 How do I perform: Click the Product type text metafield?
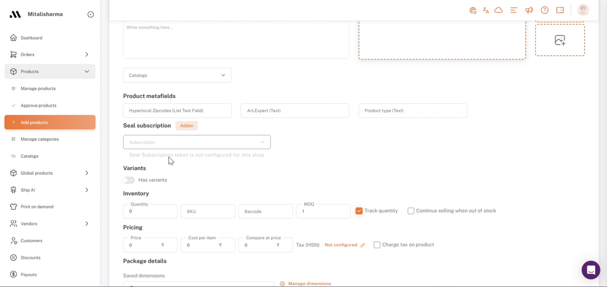click(x=413, y=110)
